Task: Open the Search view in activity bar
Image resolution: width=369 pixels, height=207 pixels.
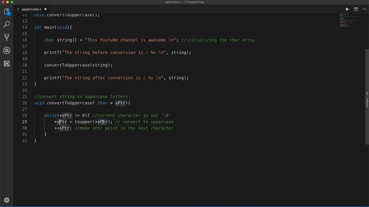Action: point(6,24)
